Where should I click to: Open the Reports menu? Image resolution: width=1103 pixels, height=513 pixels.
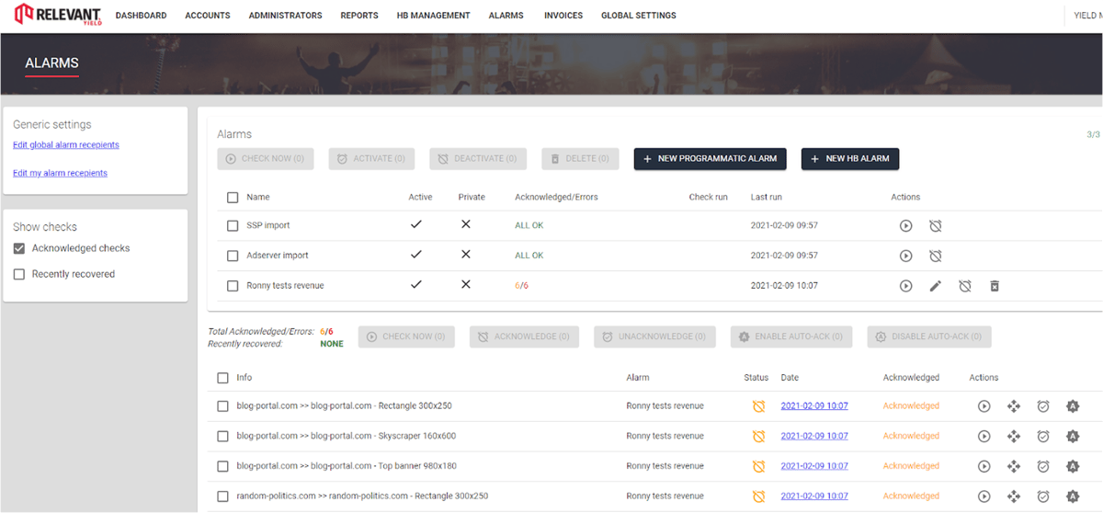point(358,16)
